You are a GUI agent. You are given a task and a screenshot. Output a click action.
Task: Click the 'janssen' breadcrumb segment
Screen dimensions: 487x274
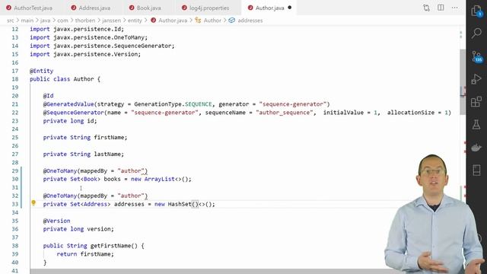111,21
